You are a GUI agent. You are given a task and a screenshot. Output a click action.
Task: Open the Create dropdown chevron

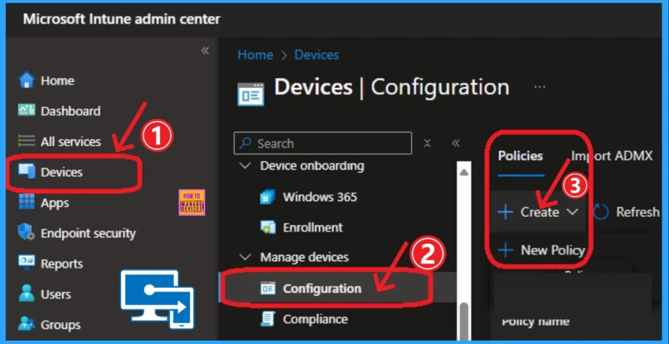(x=572, y=212)
